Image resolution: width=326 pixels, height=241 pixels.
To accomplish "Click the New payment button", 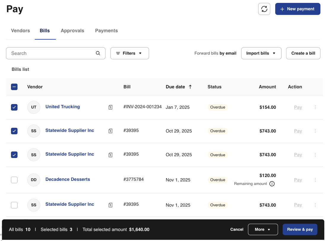I will (298, 9).
